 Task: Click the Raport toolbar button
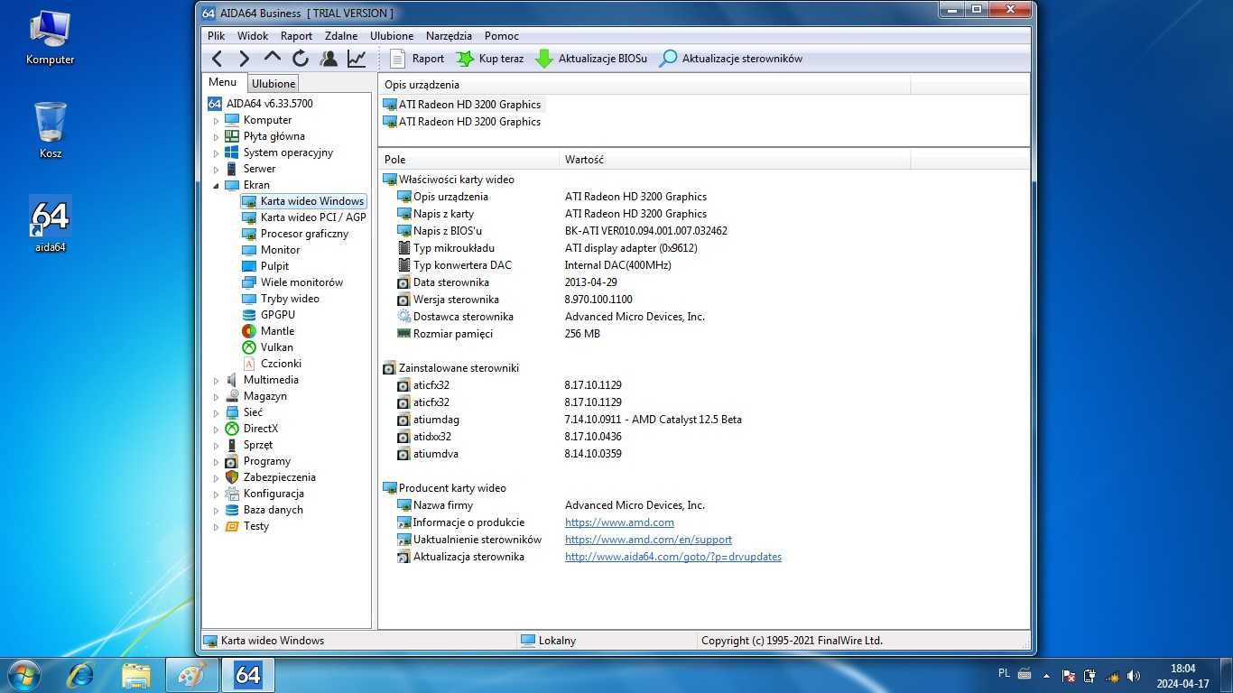pos(417,59)
